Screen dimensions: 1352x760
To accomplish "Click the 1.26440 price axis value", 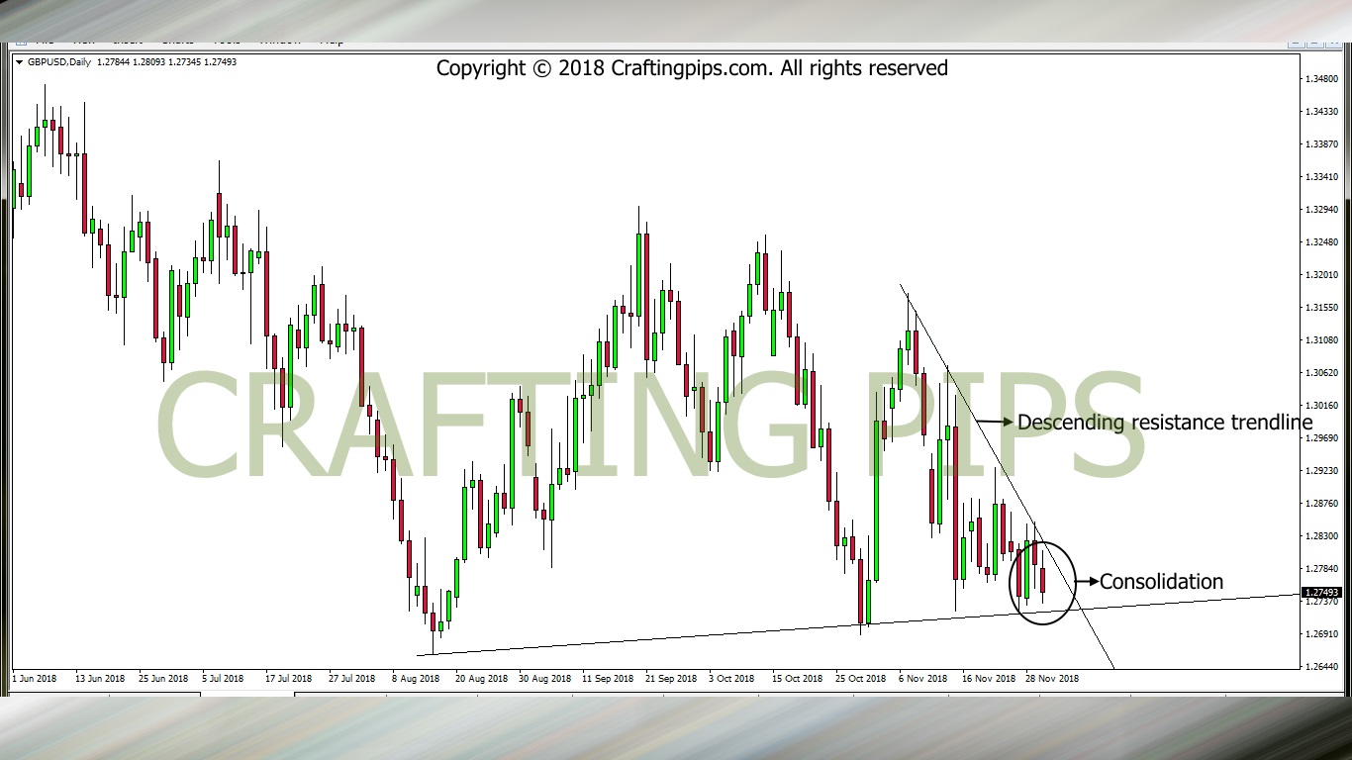I will coord(1322,666).
